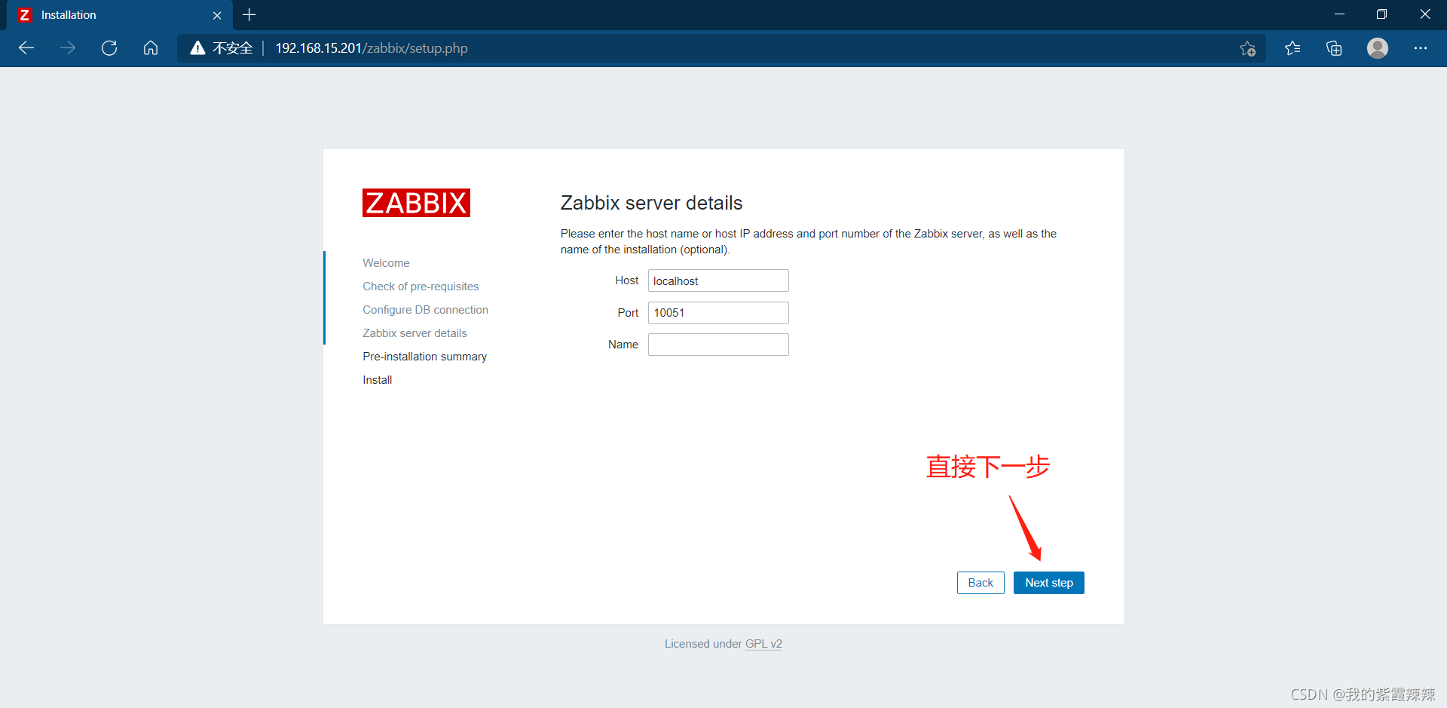This screenshot has width=1447, height=708.
Task: Click the Port label
Action: pos(628,313)
